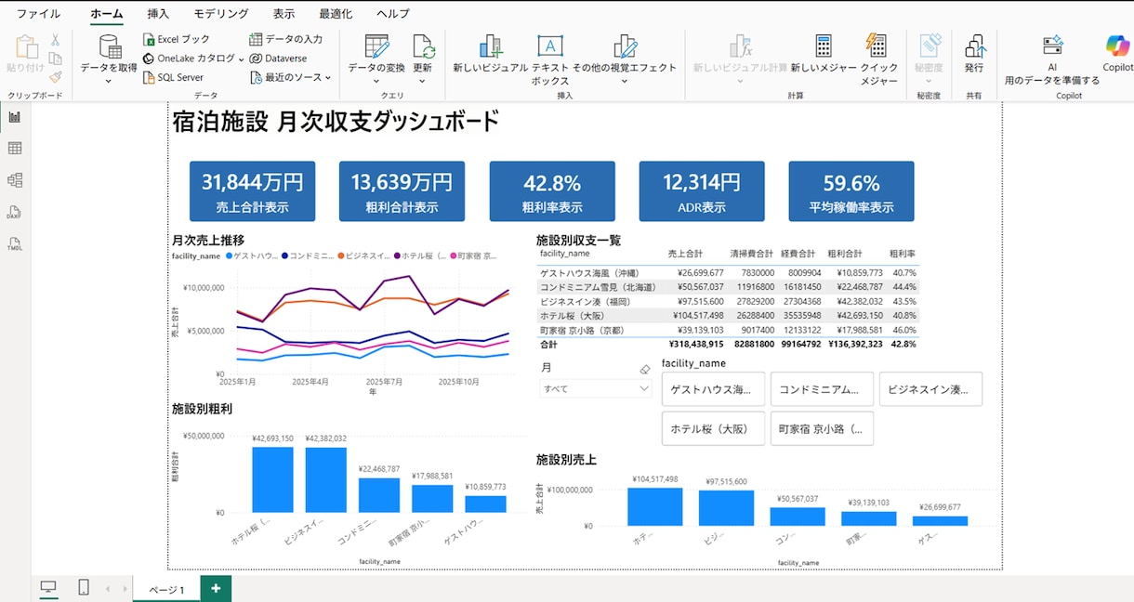The width and height of the screenshot is (1134, 602).
Task: Filter by ビジネスイン湊... slicer button
Action: coord(930,389)
